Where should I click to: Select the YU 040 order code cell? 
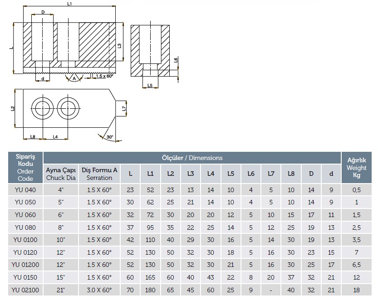[25, 189]
